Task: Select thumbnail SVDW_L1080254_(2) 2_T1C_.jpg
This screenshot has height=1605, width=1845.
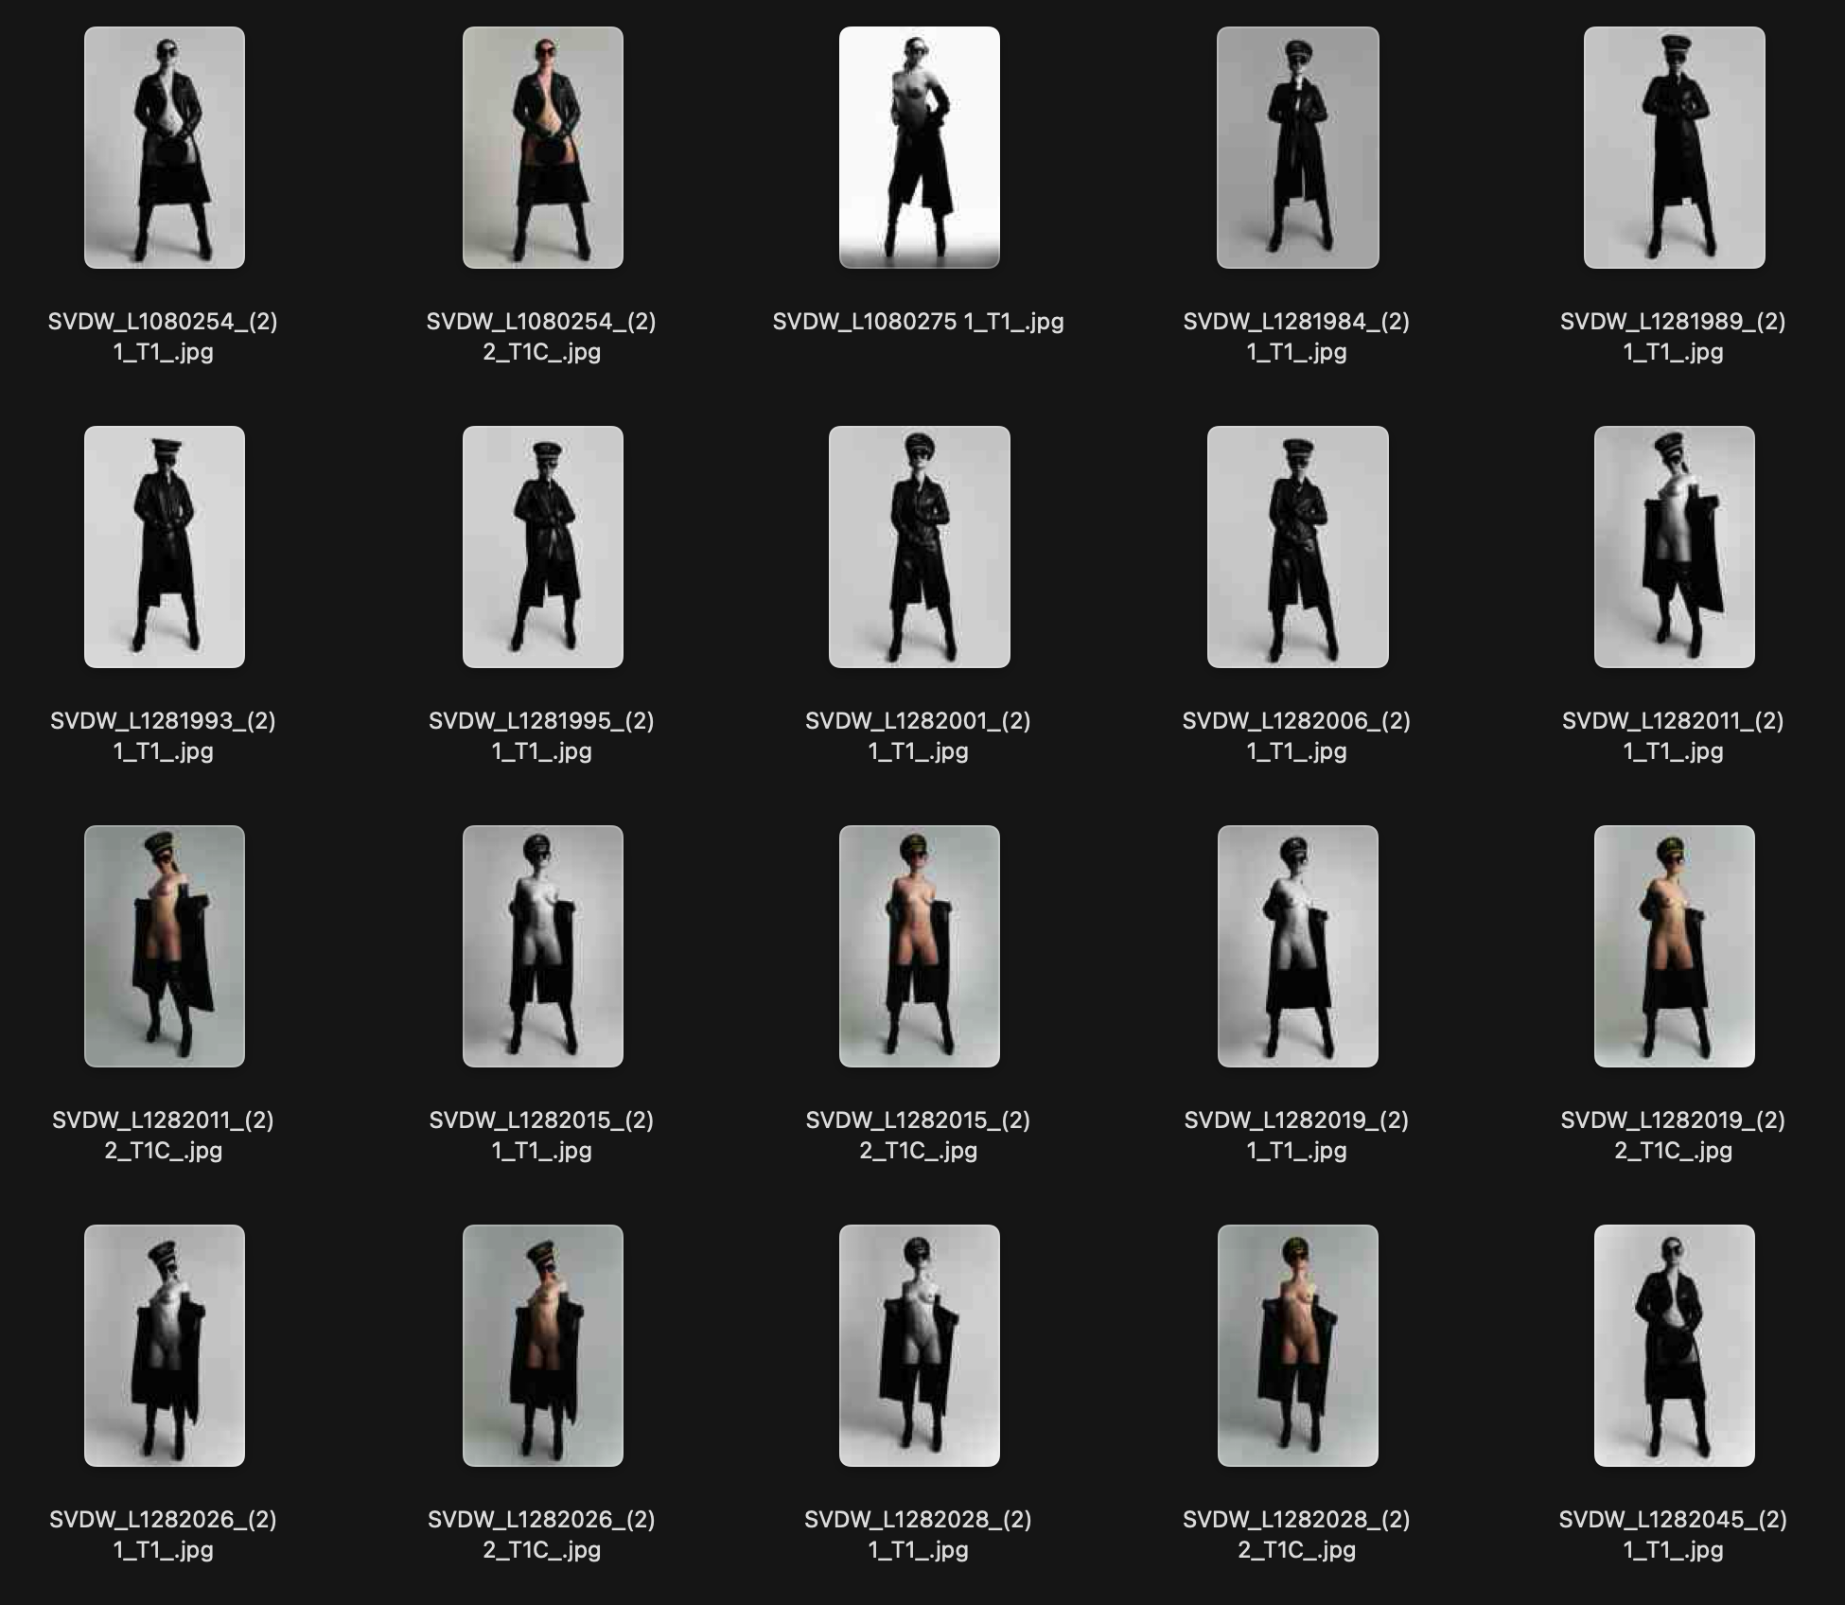Action: coord(542,148)
